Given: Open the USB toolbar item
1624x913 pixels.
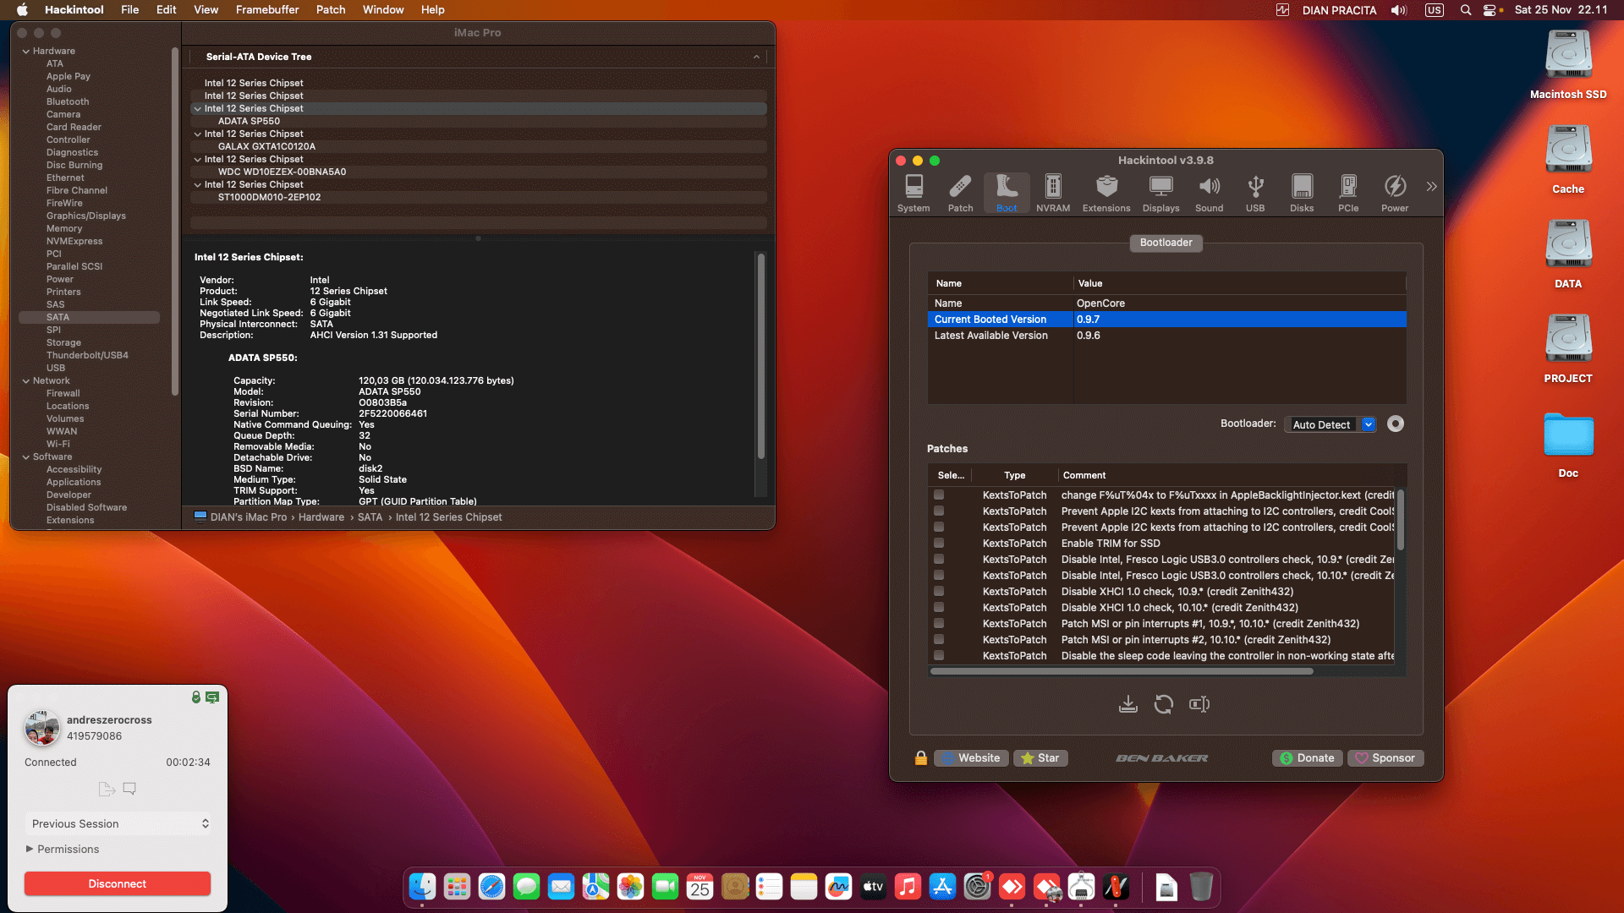Looking at the screenshot, I should tap(1255, 194).
